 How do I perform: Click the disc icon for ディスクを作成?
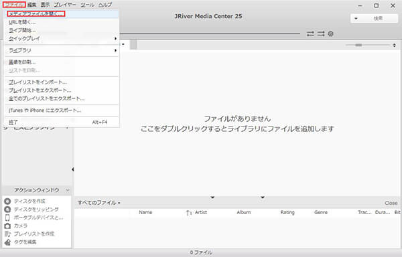[x=7, y=201]
